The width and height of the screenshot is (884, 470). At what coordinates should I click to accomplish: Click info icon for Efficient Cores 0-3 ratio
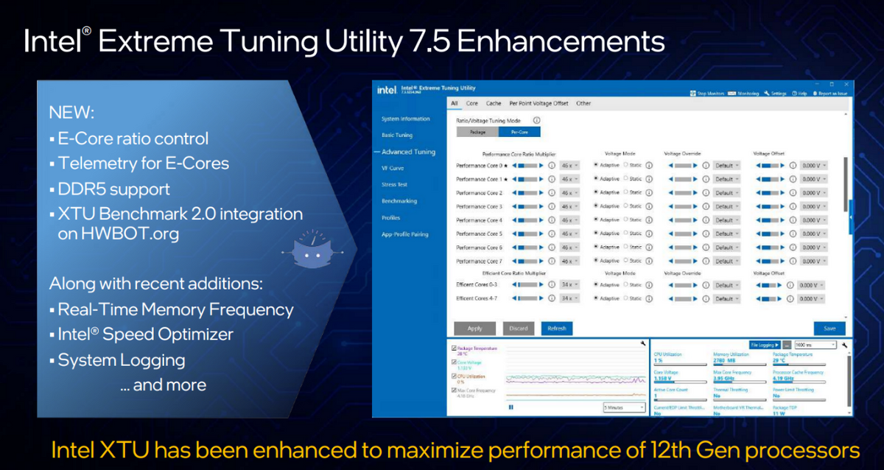(x=551, y=285)
